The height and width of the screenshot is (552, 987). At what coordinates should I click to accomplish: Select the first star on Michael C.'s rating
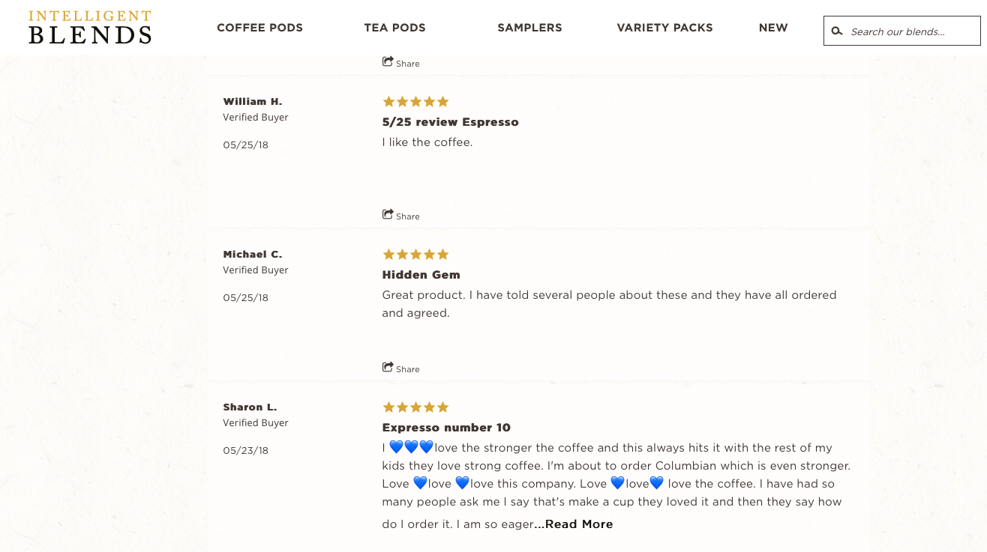click(388, 254)
